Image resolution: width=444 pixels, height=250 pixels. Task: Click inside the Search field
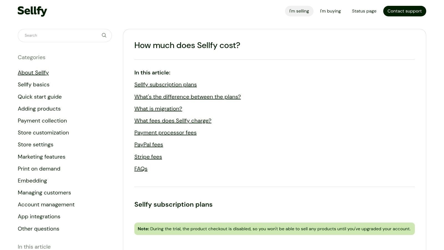(x=56, y=35)
